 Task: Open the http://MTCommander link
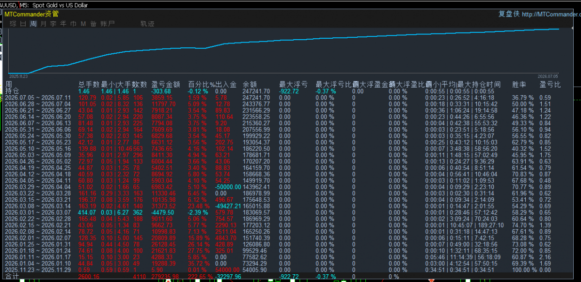551,15
